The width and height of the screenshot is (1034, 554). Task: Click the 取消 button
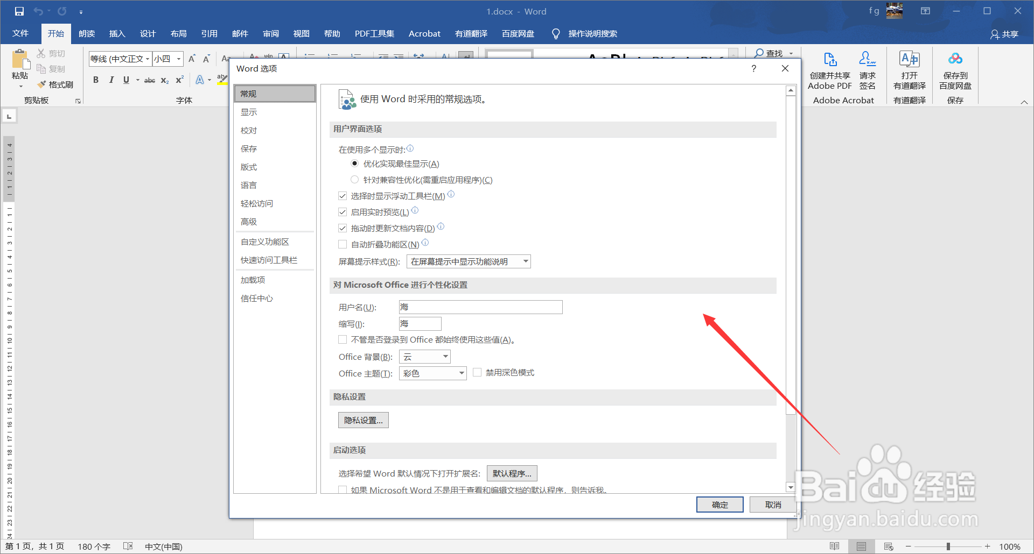(x=773, y=505)
